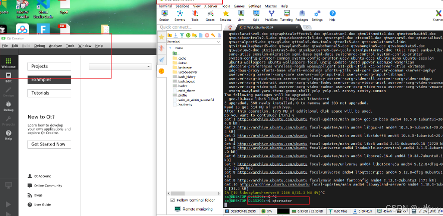Select Help mode in Qt Creator sidebar
This screenshot has width=443, height=216.
pyautogui.click(x=9, y=135)
